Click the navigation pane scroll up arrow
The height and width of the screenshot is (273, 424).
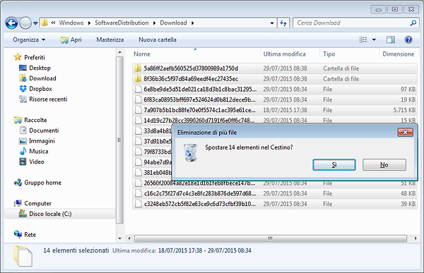120,52
